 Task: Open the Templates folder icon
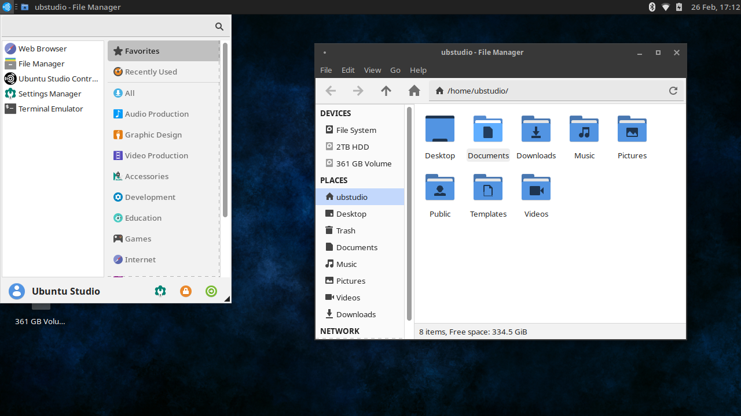(488, 188)
